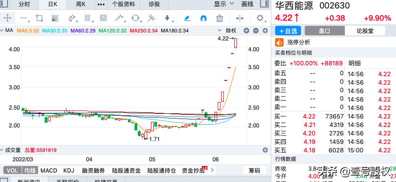Select 陆股通持仓 indicator

click(x=162, y=170)
